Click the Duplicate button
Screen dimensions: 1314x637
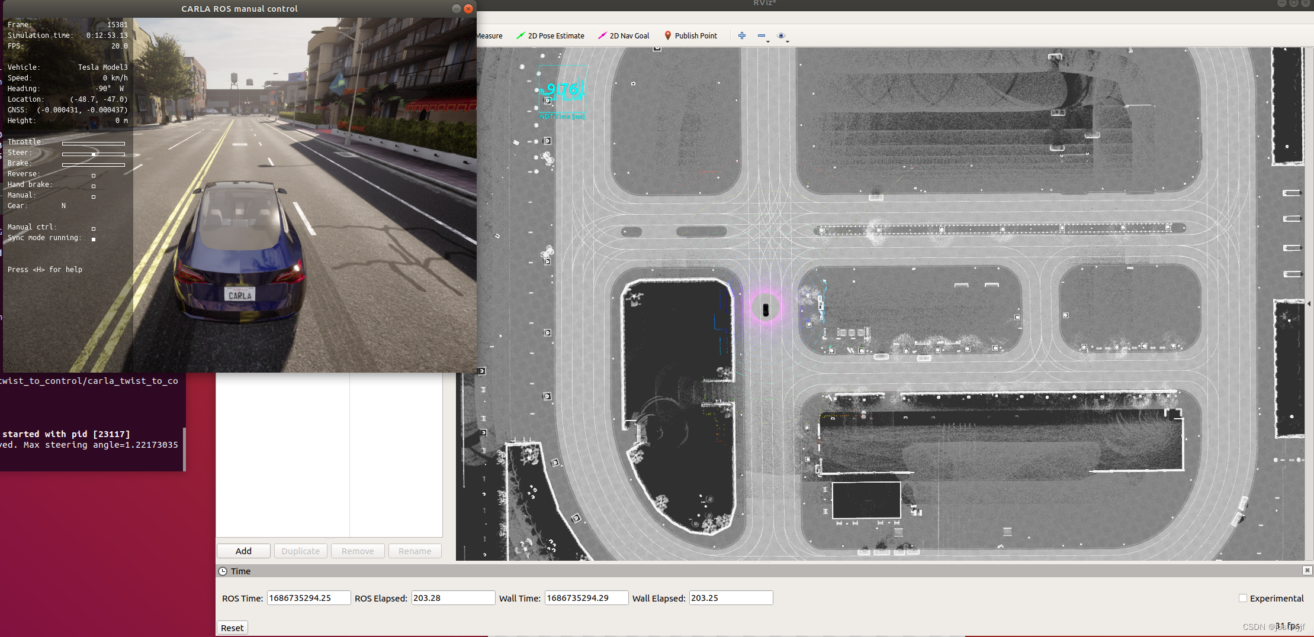300,551
